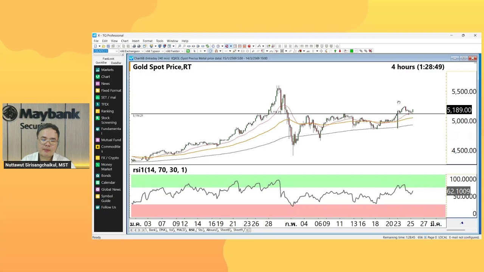Switch to the Sto sheet tab
Image resolution: width=484 pixels, height=272 pixels.
tap(200, 230)
